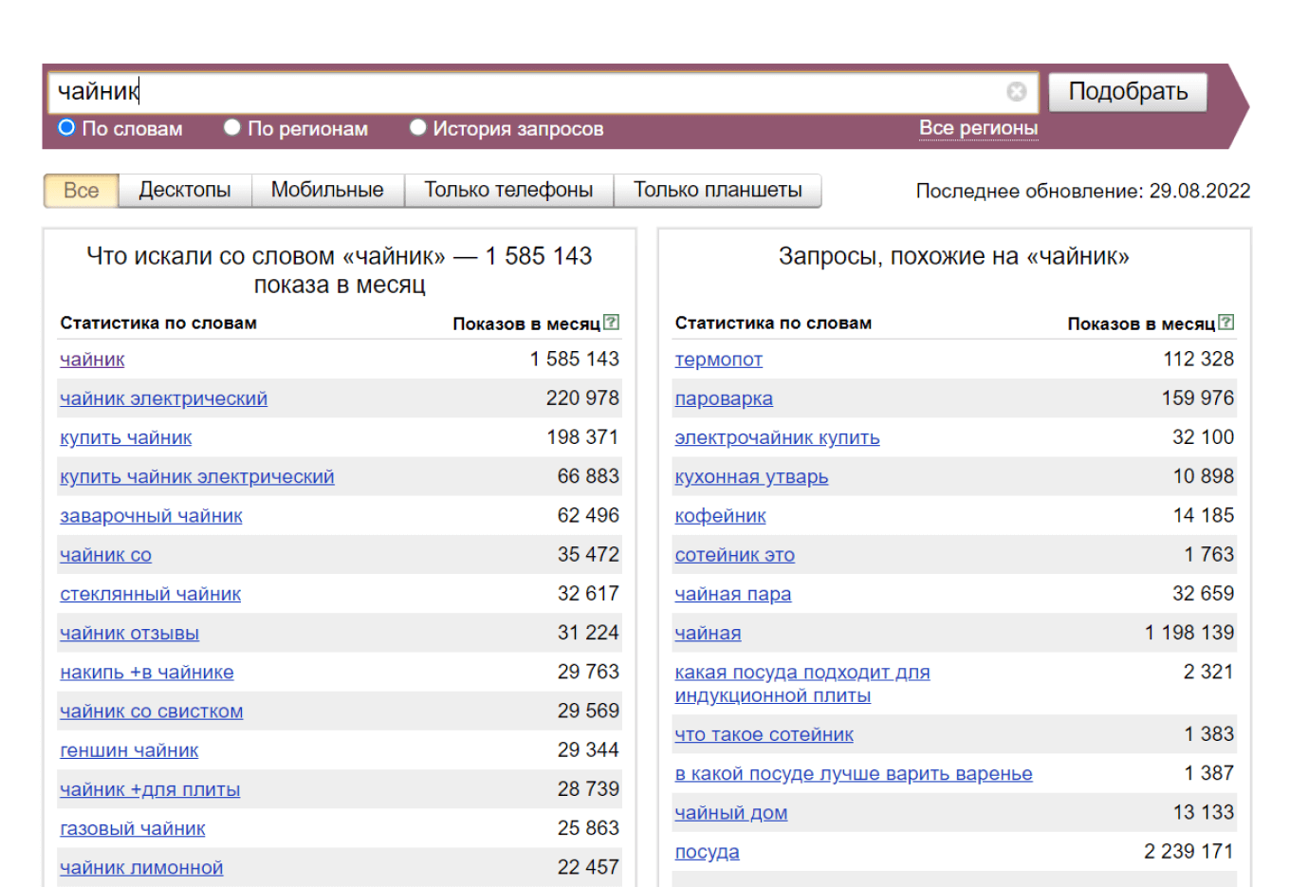Open the "чайный дом" similar query

730,813
